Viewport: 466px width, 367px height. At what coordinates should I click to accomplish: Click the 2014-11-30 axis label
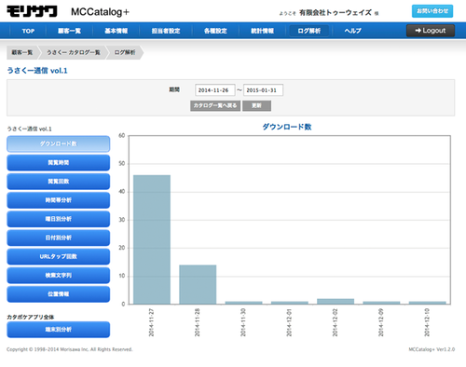(x=243, y=322)
